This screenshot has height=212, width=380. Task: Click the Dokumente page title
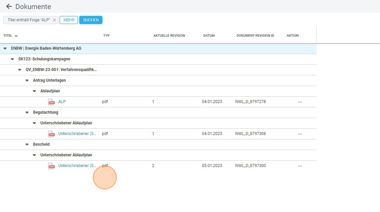(x=33, y=6)
